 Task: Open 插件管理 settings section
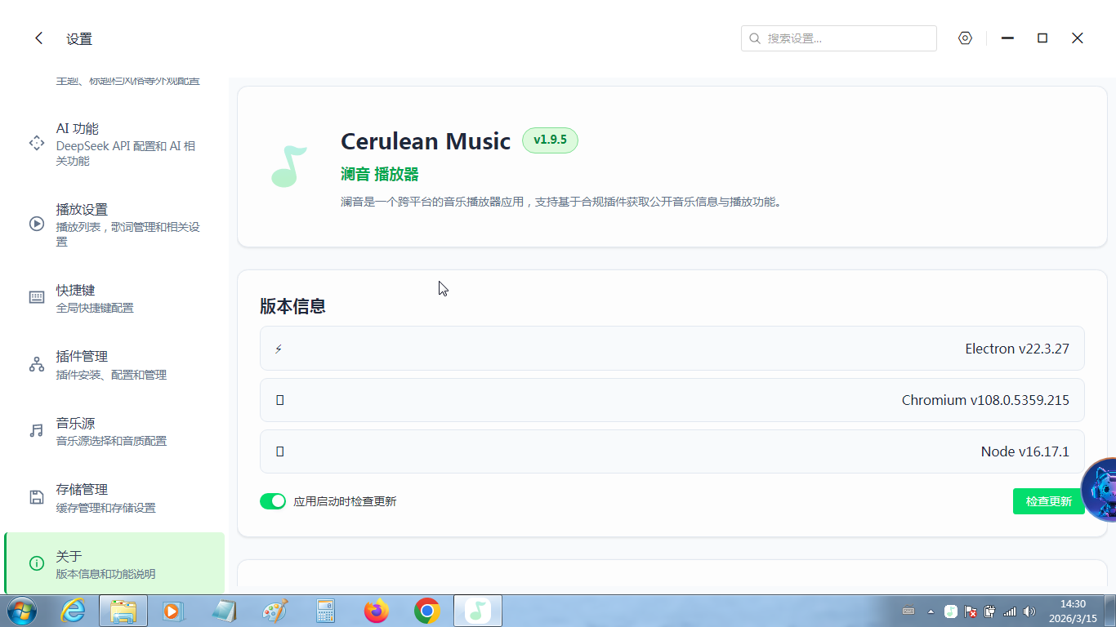click(114, 364)
